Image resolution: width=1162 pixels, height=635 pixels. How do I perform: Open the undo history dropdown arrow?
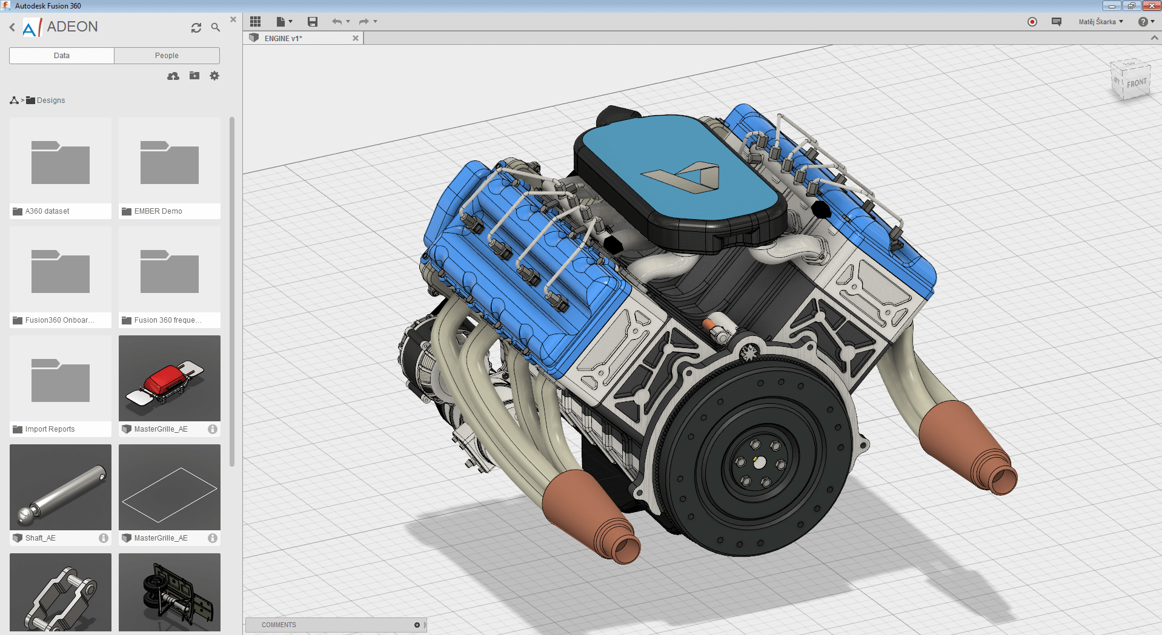click(348, 22)
